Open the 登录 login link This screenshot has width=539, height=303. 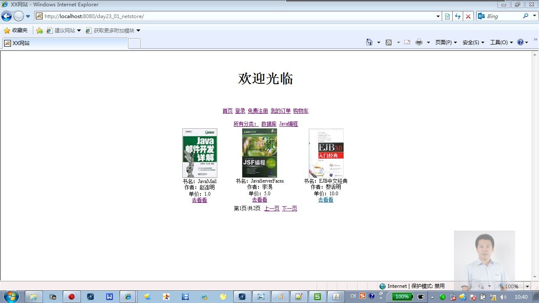click(240, 111)
